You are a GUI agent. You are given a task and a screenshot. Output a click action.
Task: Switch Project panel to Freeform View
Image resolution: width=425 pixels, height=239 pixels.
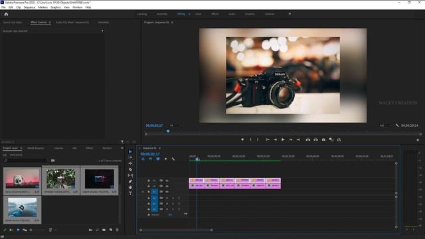pyautogui.click(x=25, y=230)
